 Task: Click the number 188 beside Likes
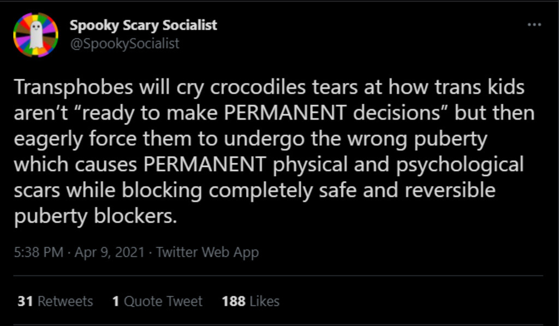[234, 301]
